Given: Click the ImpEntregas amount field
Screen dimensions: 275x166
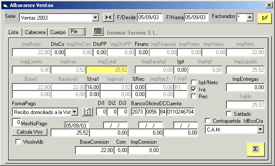Looking at the screenshot, I should (x=245, y=87).
